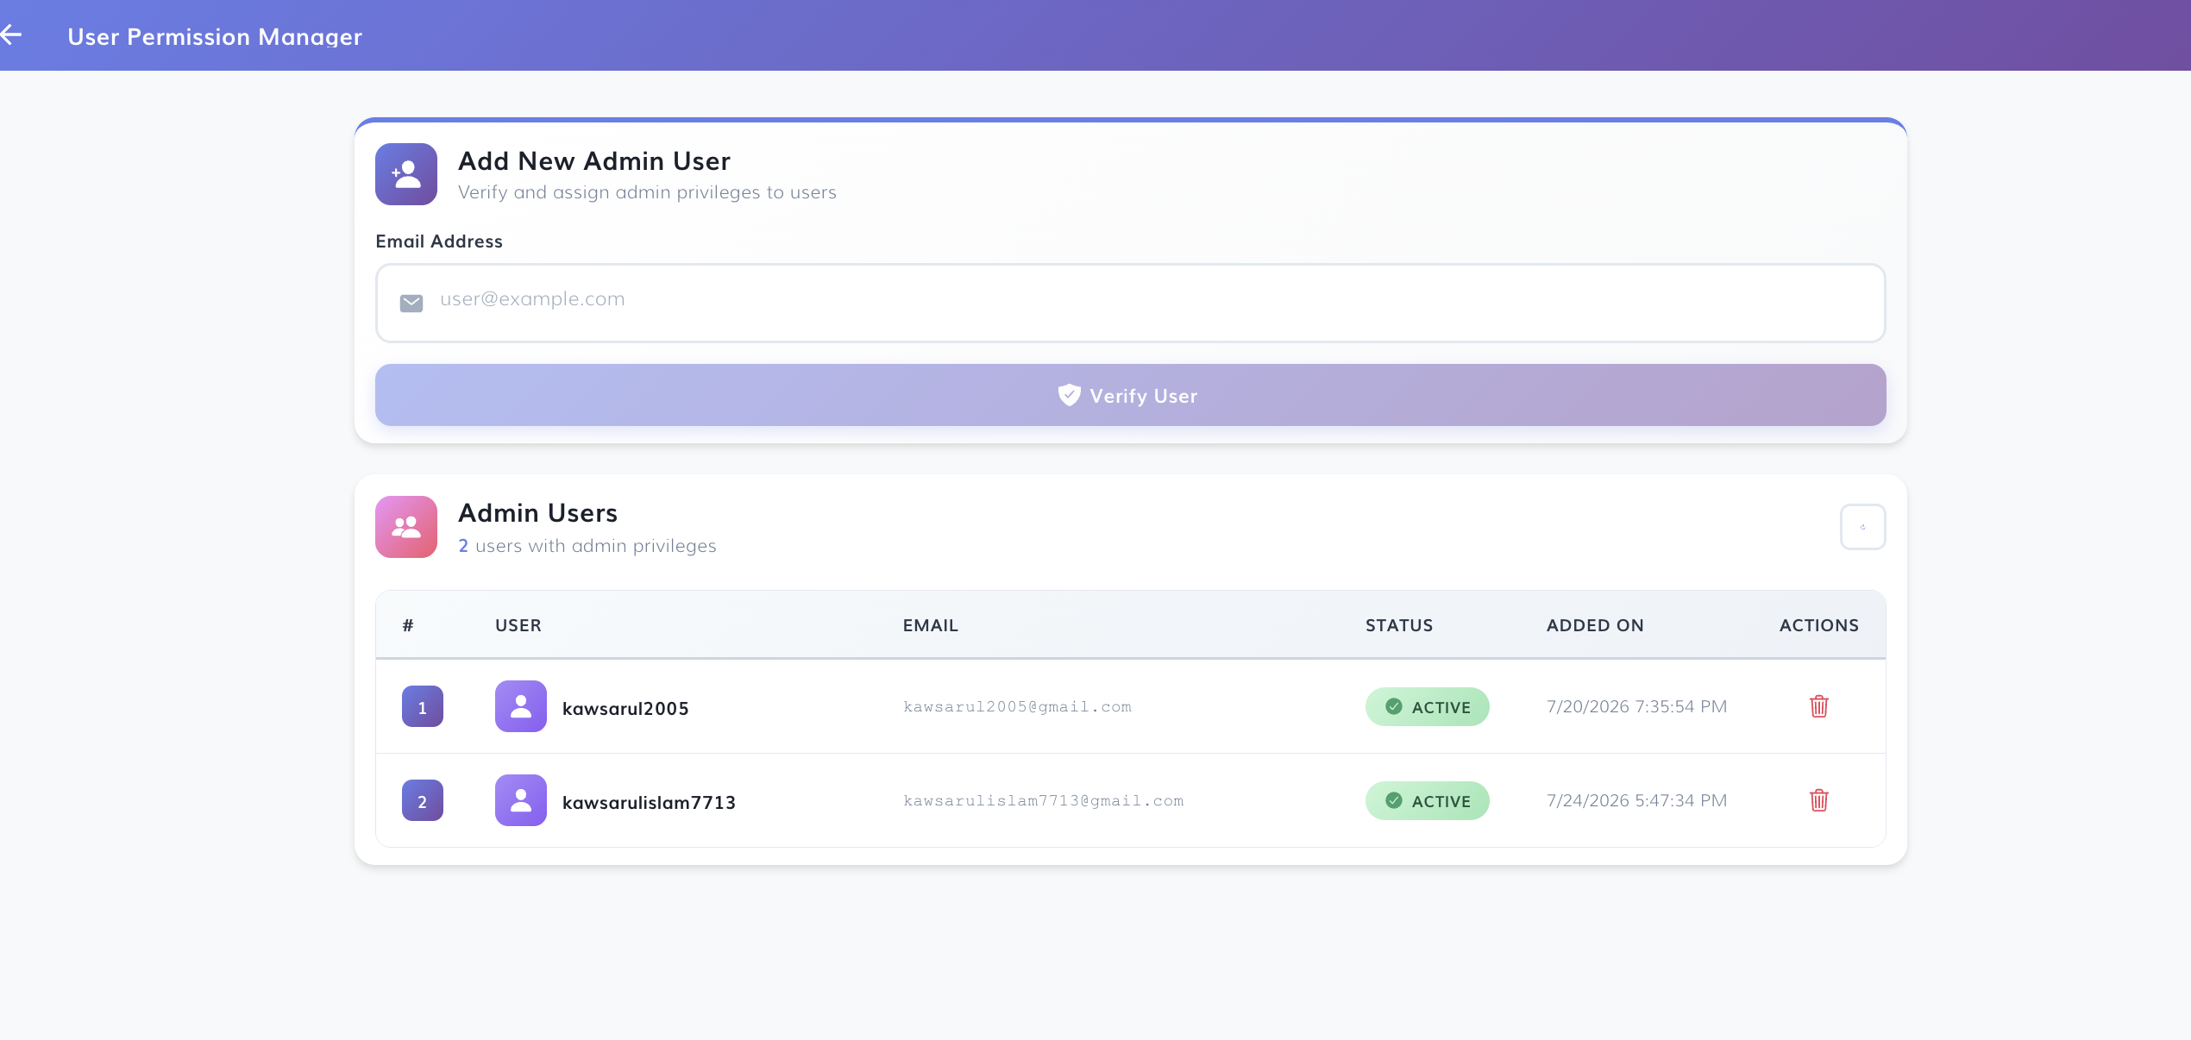Click the USER column header
This screenshot has width=2191, height=1040.
518,625
